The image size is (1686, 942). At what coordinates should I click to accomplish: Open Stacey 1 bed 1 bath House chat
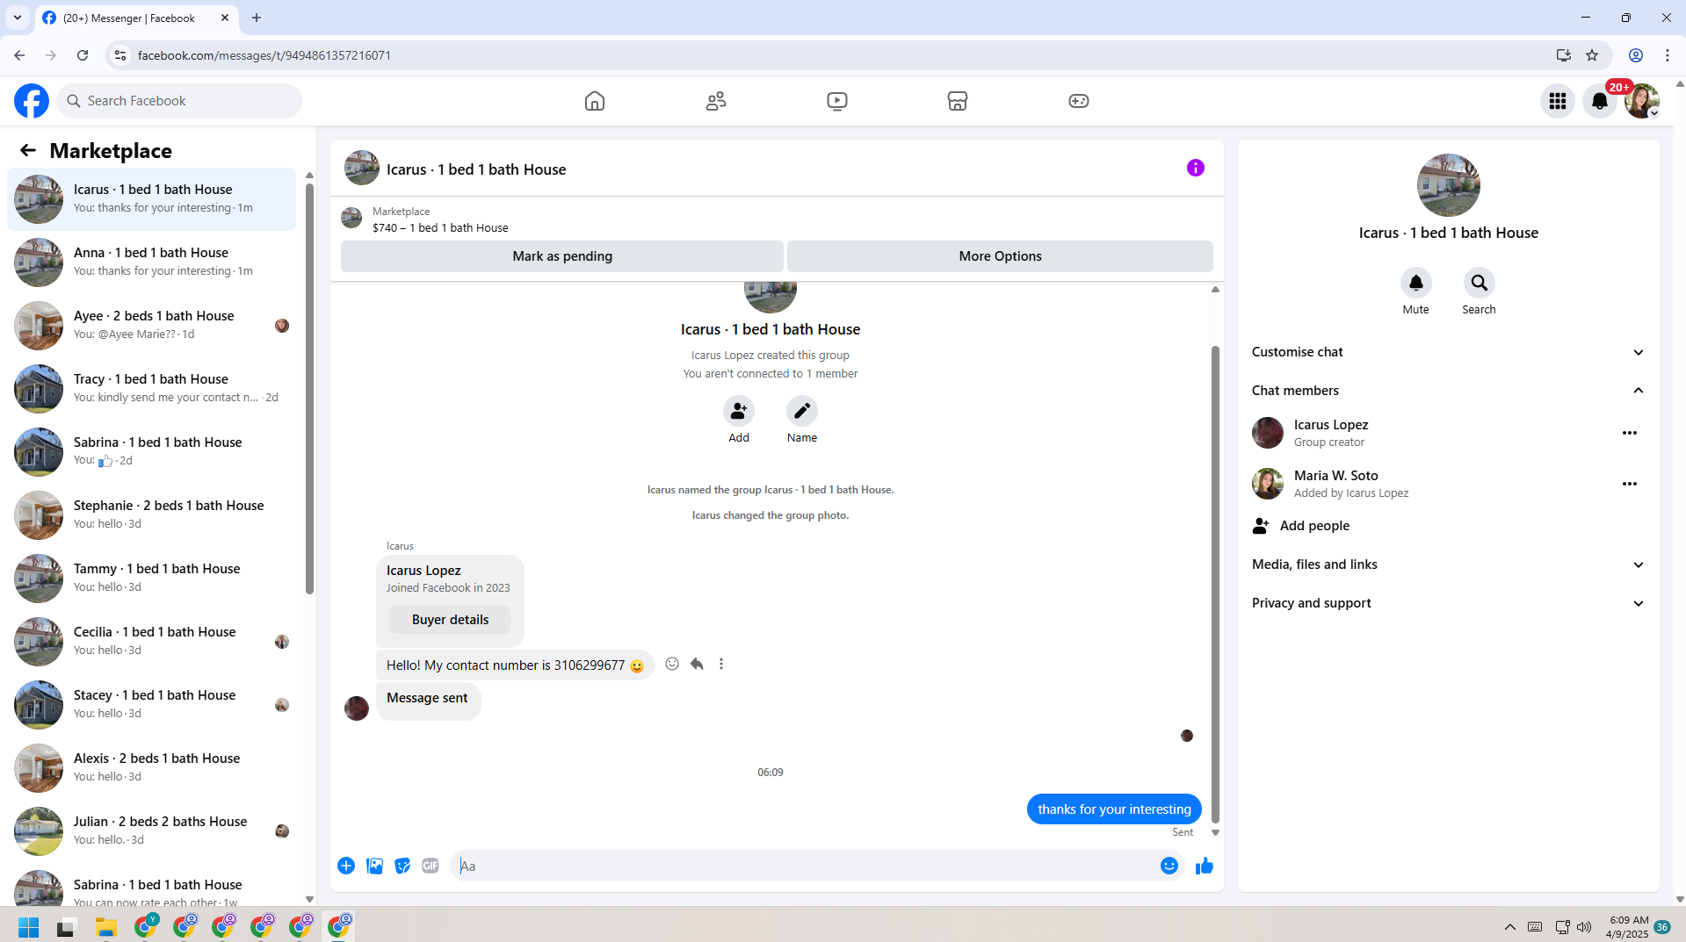tap(152, 705)
